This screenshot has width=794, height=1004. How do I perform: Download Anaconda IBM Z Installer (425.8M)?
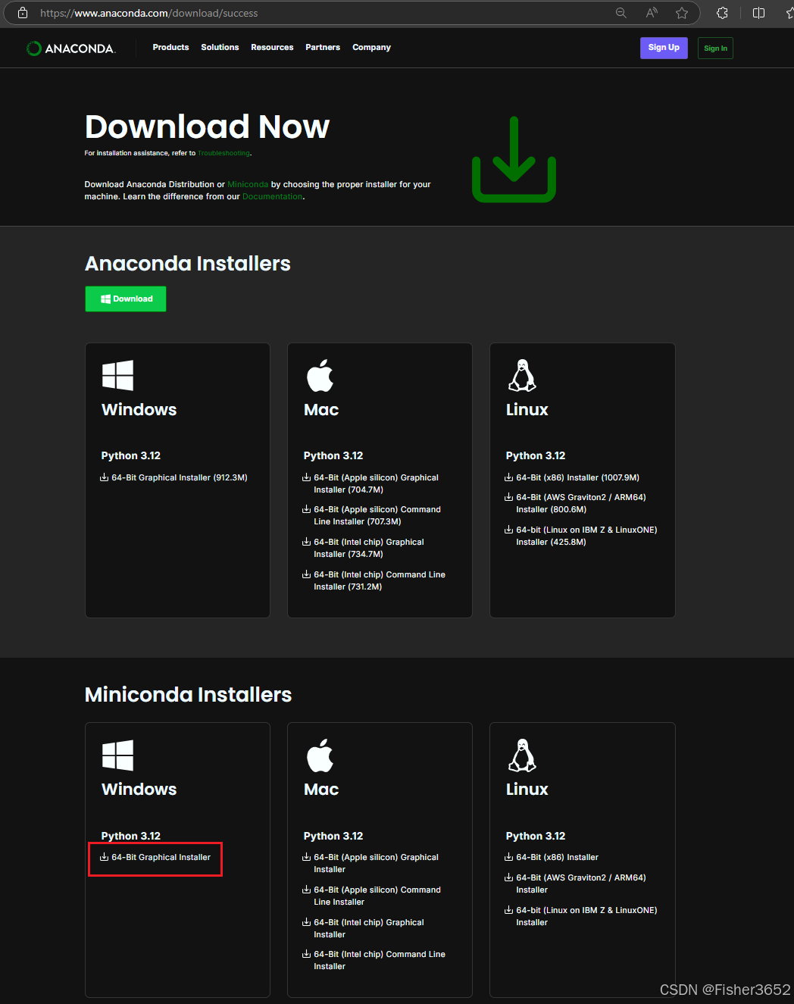pyautogui.click(x=581, y=536)
